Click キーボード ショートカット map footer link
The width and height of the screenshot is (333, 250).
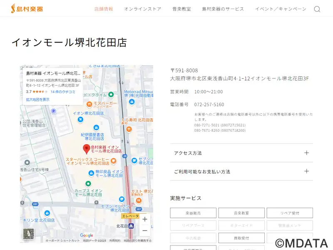coord(63,240)
